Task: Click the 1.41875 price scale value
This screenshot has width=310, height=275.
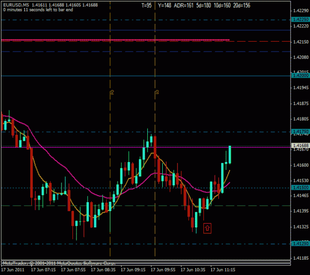Action: pyautogui.click(x=301, y=104)
